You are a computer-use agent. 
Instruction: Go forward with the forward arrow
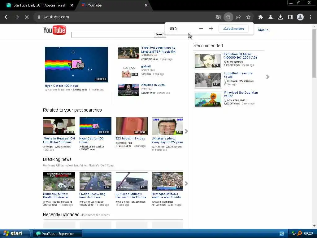pyautogui.click(x=17, y=17)
